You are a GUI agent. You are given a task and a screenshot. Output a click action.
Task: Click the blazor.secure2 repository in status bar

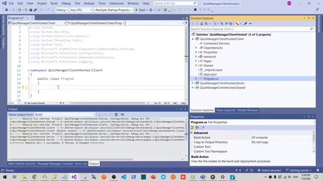pos(269,170)
